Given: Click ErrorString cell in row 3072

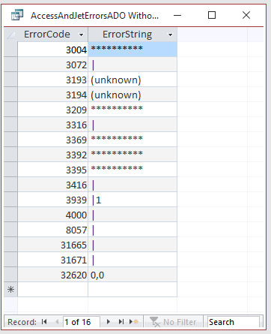Looking at the screenshot, I should (x=133, y=65).
